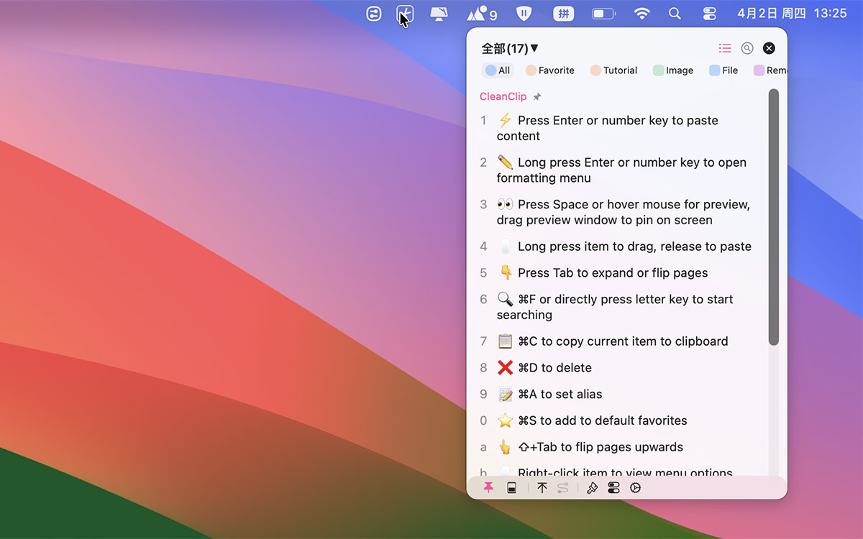The height and width of the screenshot is (539, 863).
Task: Click the search magnifier in panel header
Action: pyautogui.click(x=747, y=48)
